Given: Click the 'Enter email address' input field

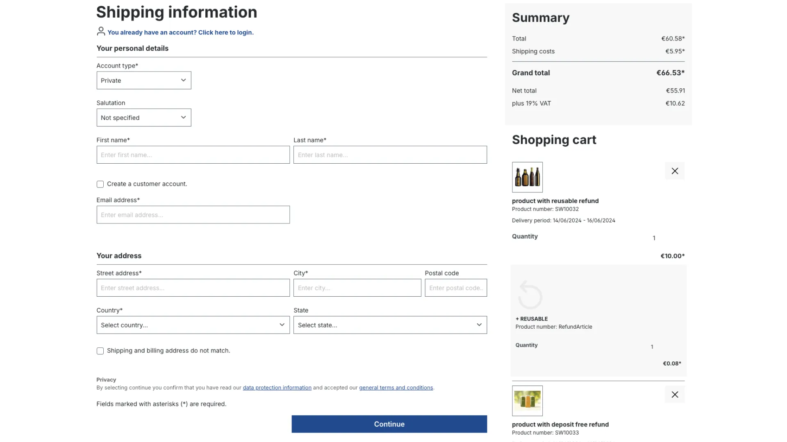Looking at the screenshot, I should click(193, 214).
